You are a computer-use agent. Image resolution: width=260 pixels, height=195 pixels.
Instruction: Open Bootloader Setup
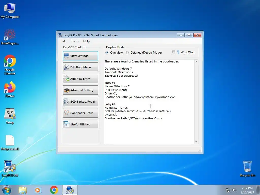pyautogui.click(x=80, y=113)
